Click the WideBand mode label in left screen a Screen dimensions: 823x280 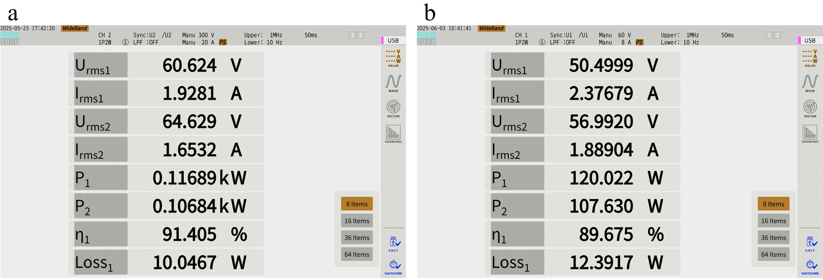(74, 28)
